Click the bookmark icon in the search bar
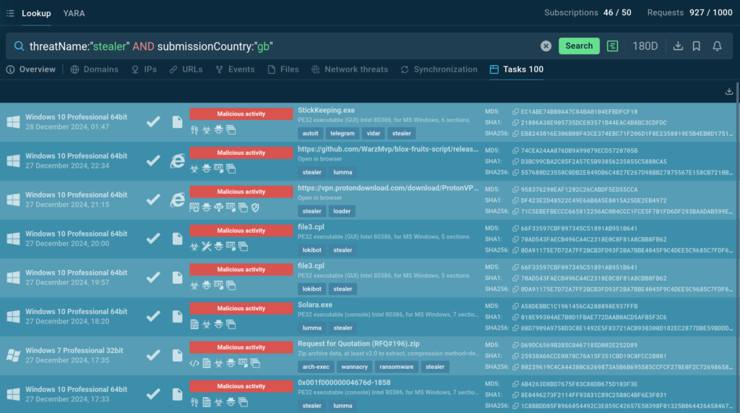 point(697,46)
